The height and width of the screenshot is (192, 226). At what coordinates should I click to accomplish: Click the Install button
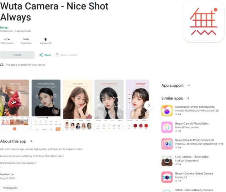[x=17, y=55]
